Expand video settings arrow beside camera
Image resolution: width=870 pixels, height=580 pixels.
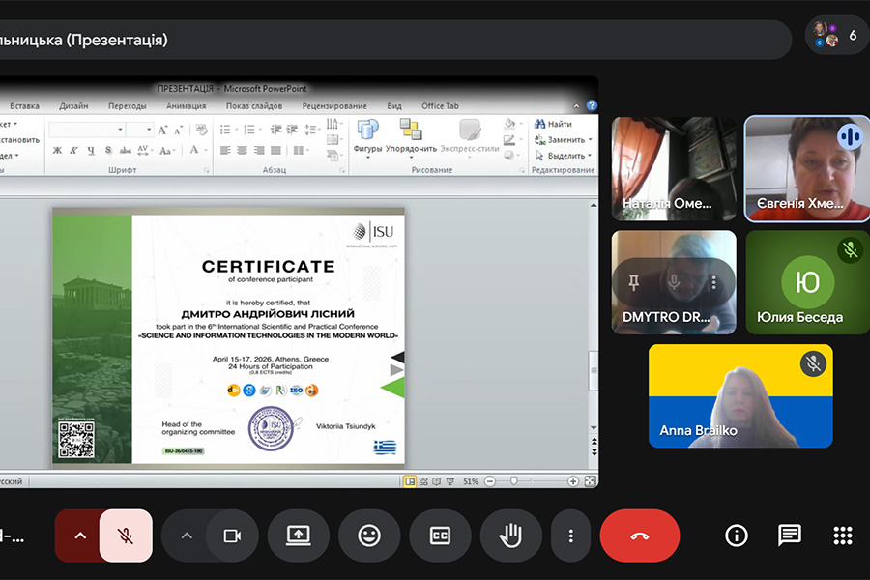click(x=187, y=536)
